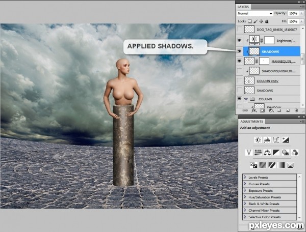
Task: Create a new layer group
Action: (279, 110)
